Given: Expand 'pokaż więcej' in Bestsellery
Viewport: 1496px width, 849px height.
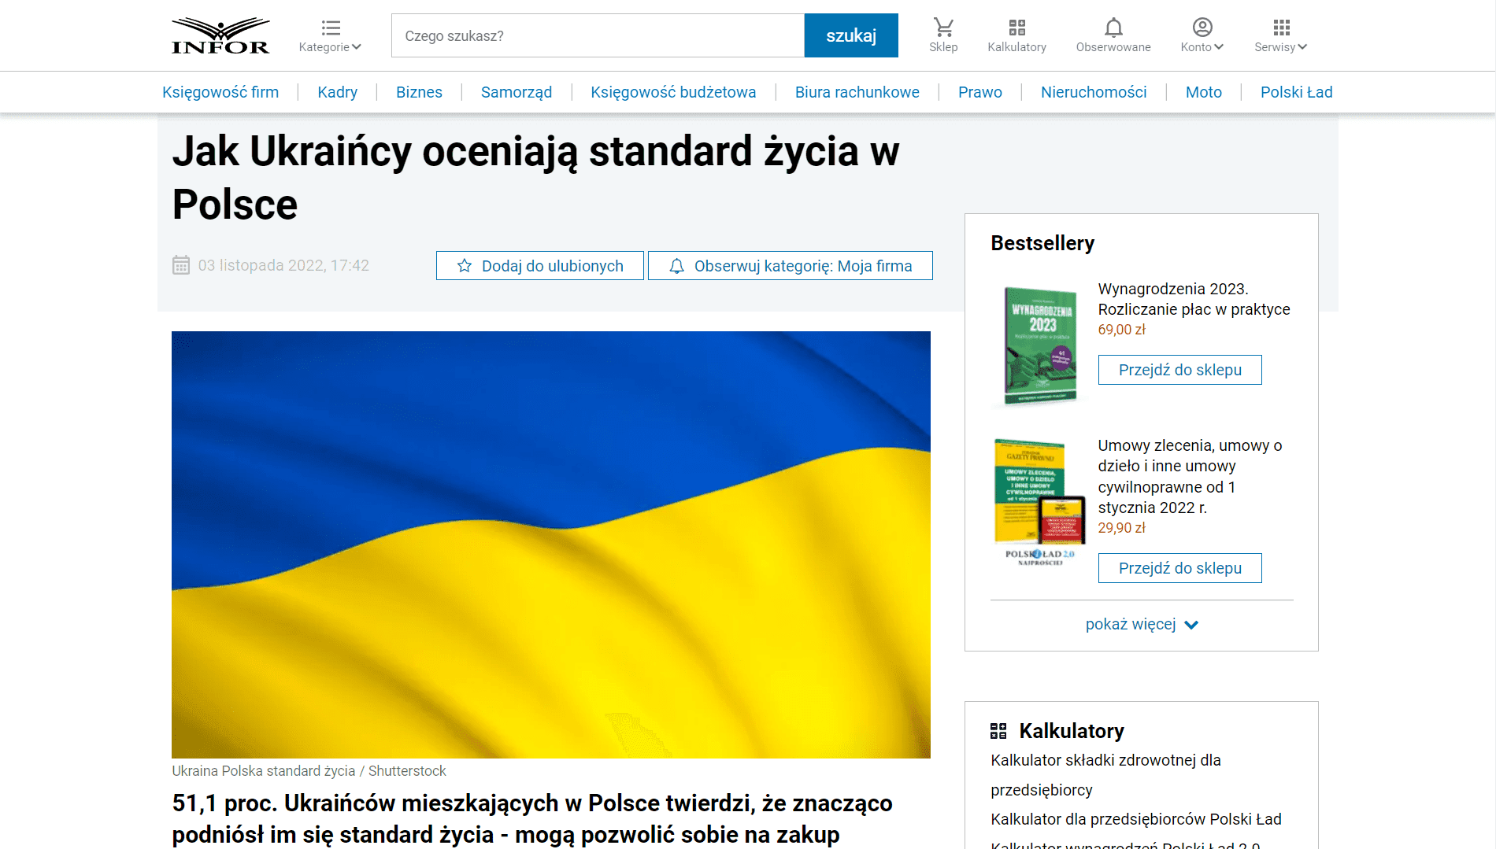Looking at the screenshot, I should pos(1142,624).
